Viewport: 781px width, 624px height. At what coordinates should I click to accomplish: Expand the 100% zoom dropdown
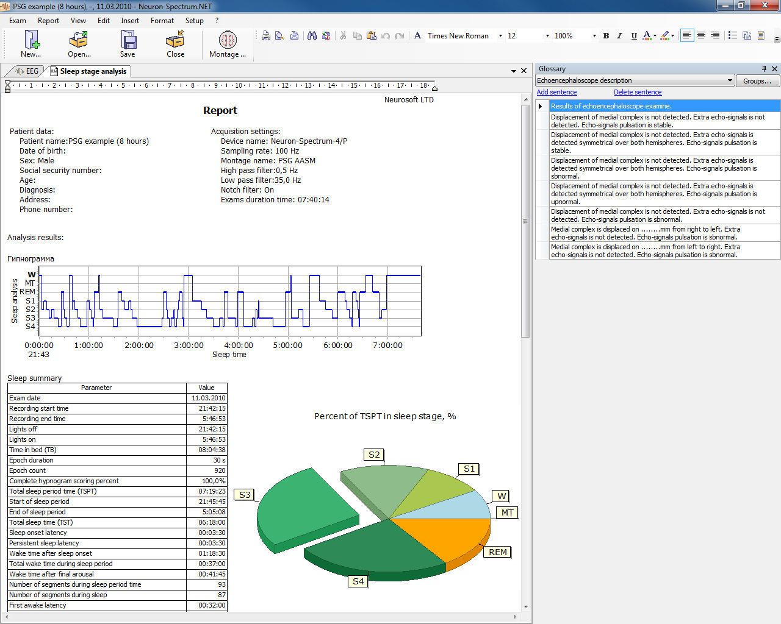(x=594, y=36)
